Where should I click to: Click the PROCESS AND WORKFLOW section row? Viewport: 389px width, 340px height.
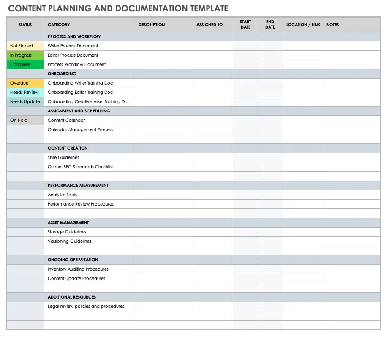[x=193, y=36]
